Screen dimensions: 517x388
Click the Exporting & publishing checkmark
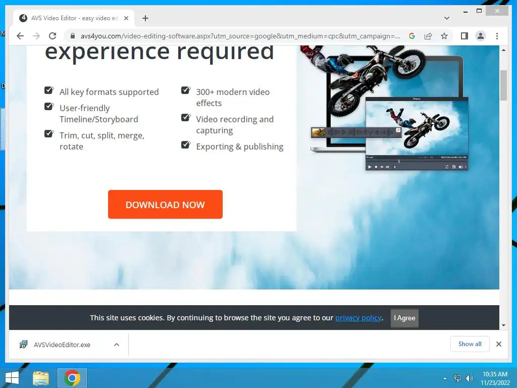[186, 144]
